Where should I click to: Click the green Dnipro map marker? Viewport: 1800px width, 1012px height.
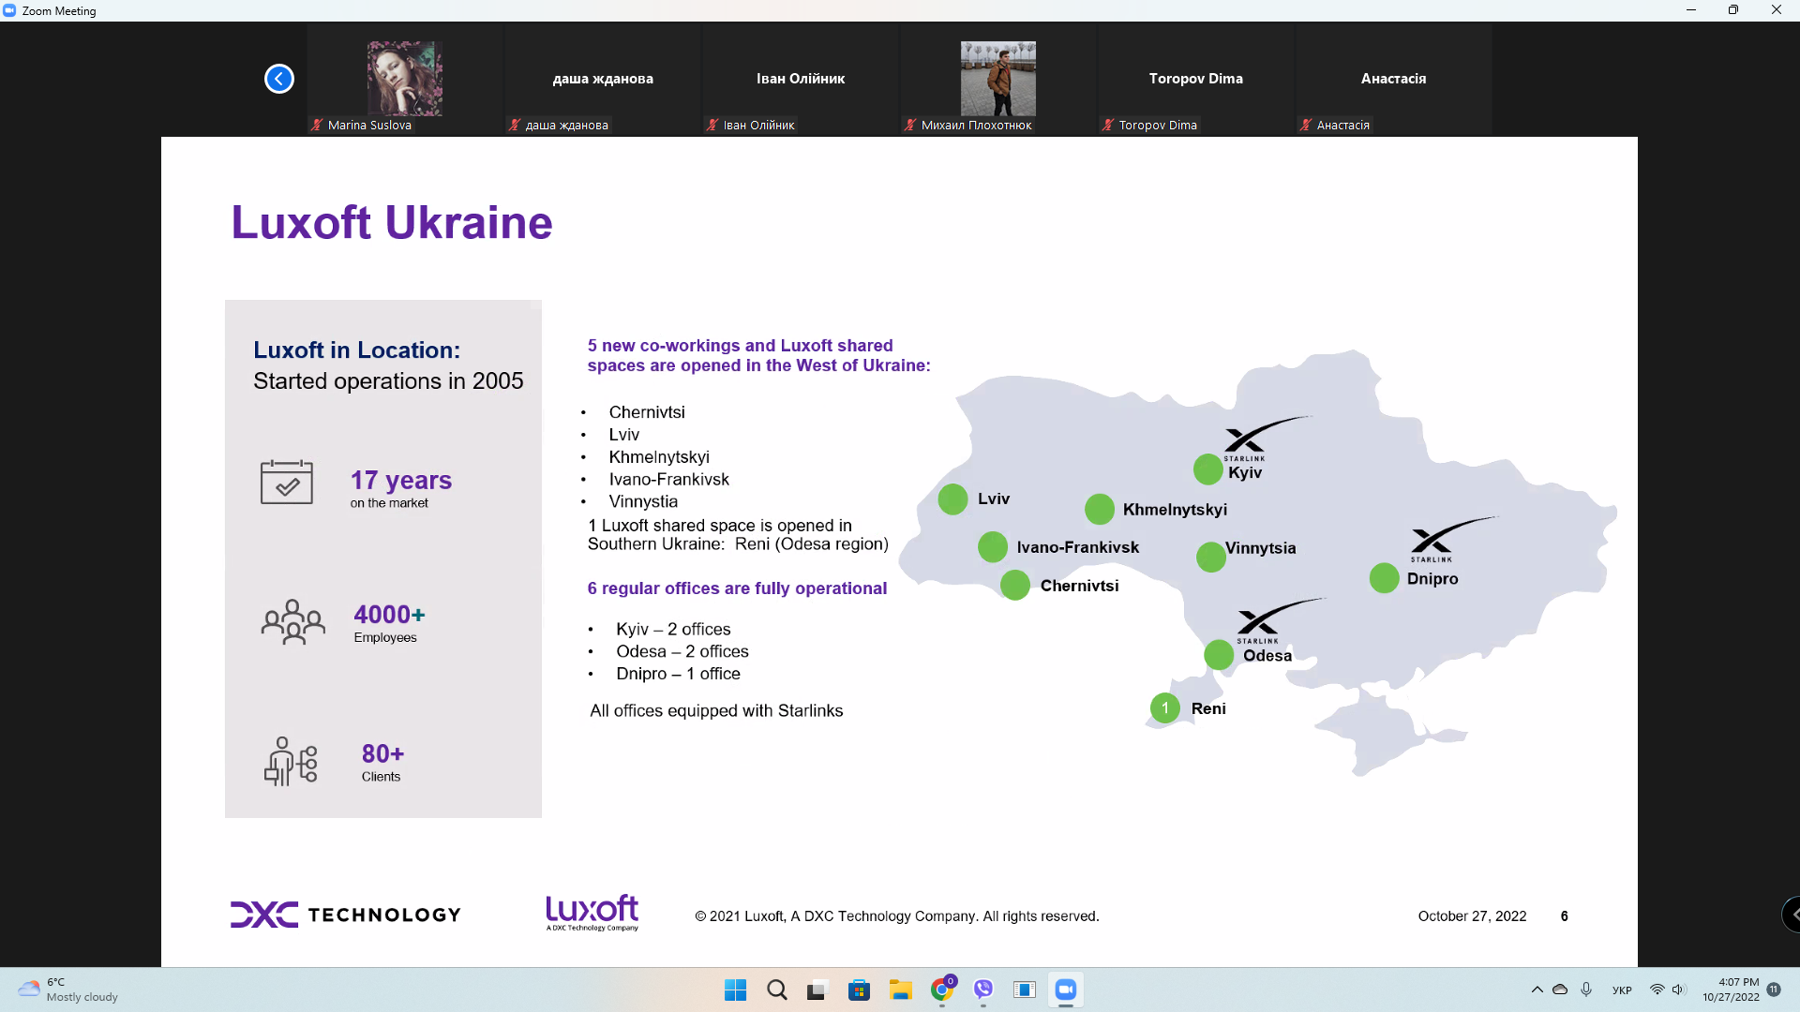tap(1385, 578)
